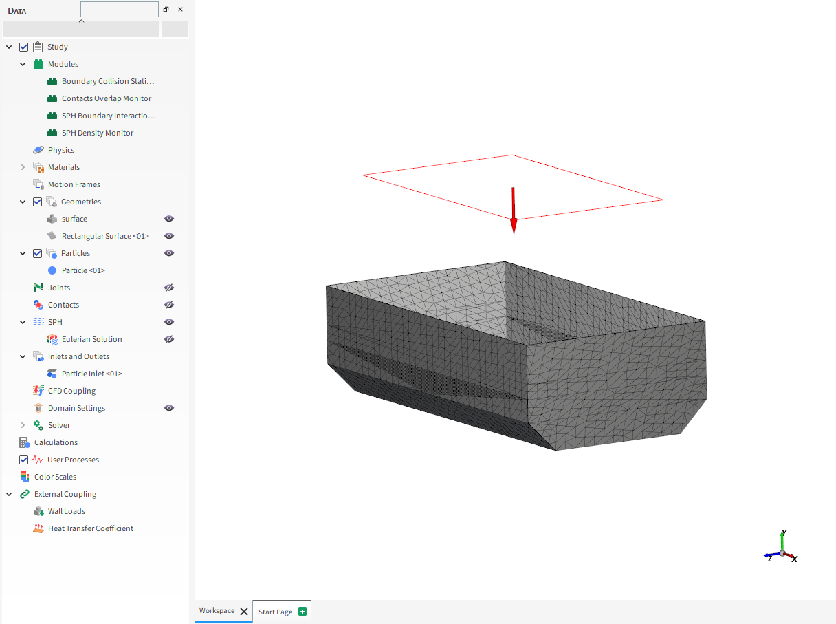Hide the surface geometry with eye icon

169,219
